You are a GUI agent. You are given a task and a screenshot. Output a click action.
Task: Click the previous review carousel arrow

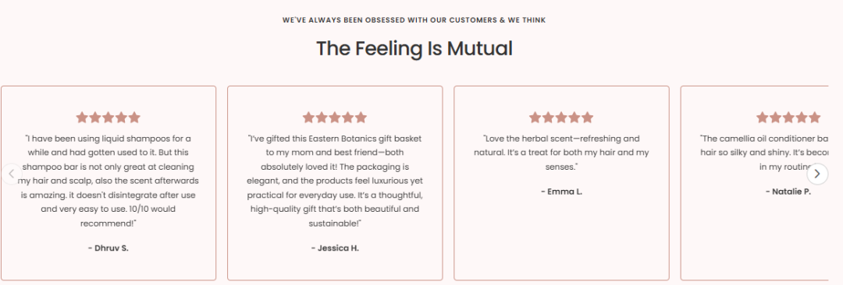(x=11, y=174)
